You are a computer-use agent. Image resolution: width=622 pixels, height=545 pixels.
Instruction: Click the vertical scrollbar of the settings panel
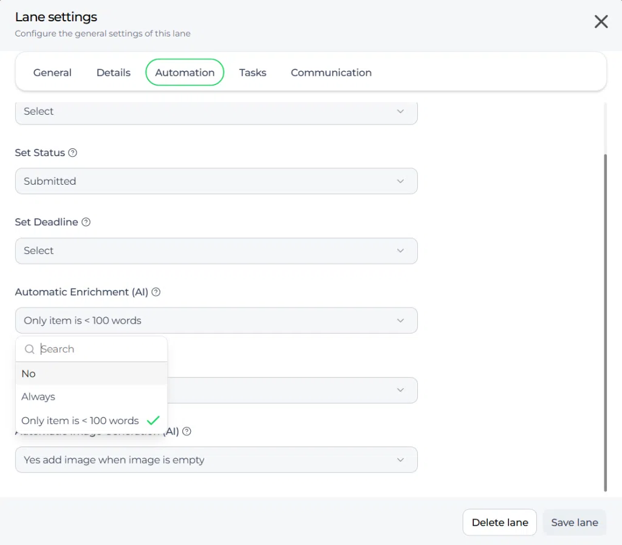[606, 322]
